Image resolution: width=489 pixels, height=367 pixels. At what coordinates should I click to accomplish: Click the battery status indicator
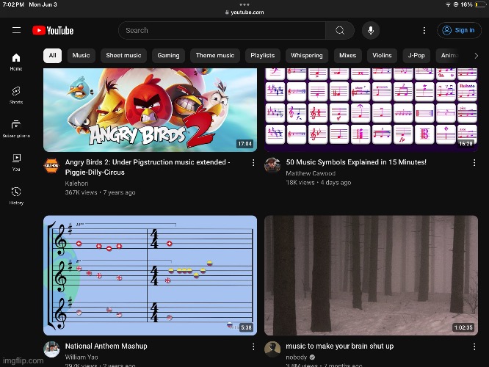pos(480,4)
